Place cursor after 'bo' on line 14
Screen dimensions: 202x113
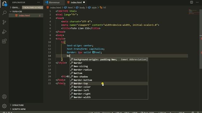coord(70,56)
